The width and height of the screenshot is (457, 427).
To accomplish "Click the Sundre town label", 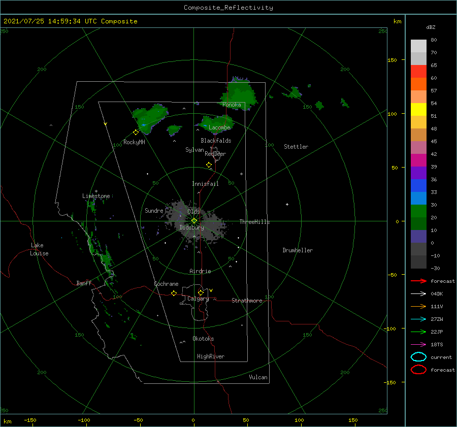I will tap(154, 210).
